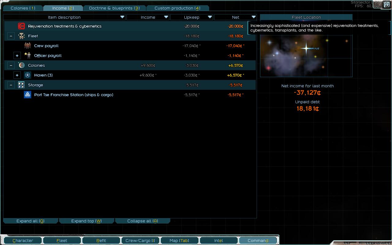Open the Doctrine & blueprints tab

[x=114, y=8]
